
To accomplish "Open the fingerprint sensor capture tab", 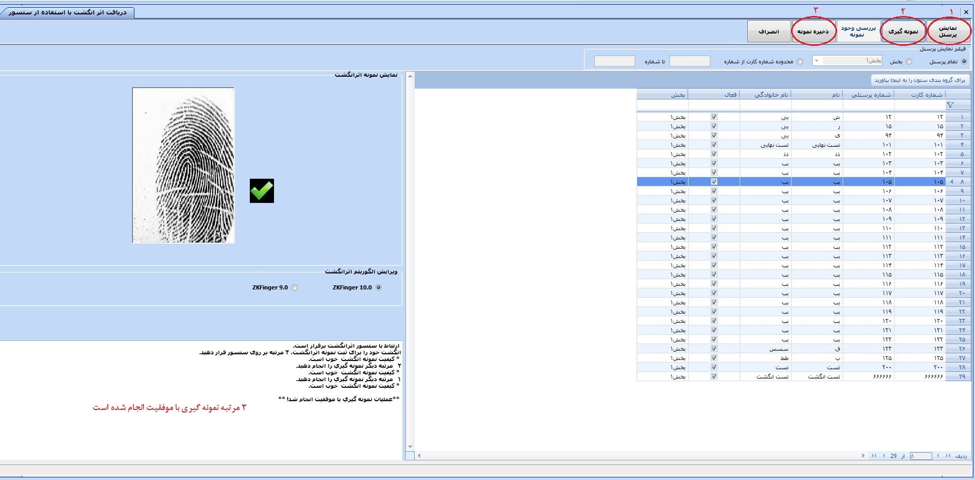I will [67, 12].
